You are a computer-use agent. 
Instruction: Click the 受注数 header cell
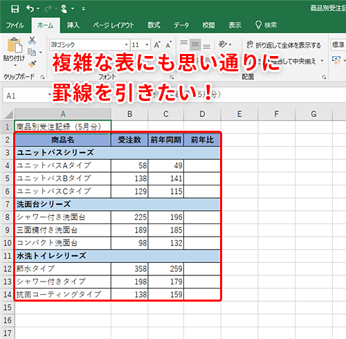[x=129, y=140]
